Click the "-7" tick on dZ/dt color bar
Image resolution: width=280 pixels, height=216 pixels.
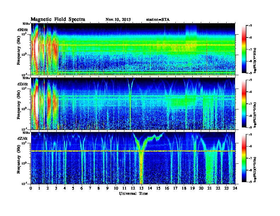(x=250, y=158)
